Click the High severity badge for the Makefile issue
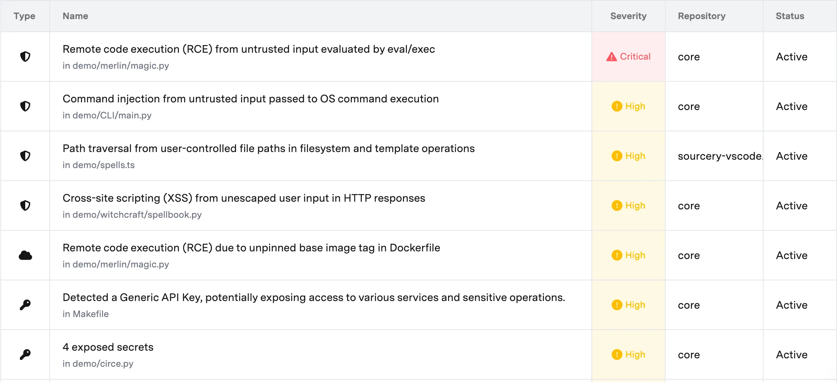This screenshot has height=382, width=837. (629, 305)
